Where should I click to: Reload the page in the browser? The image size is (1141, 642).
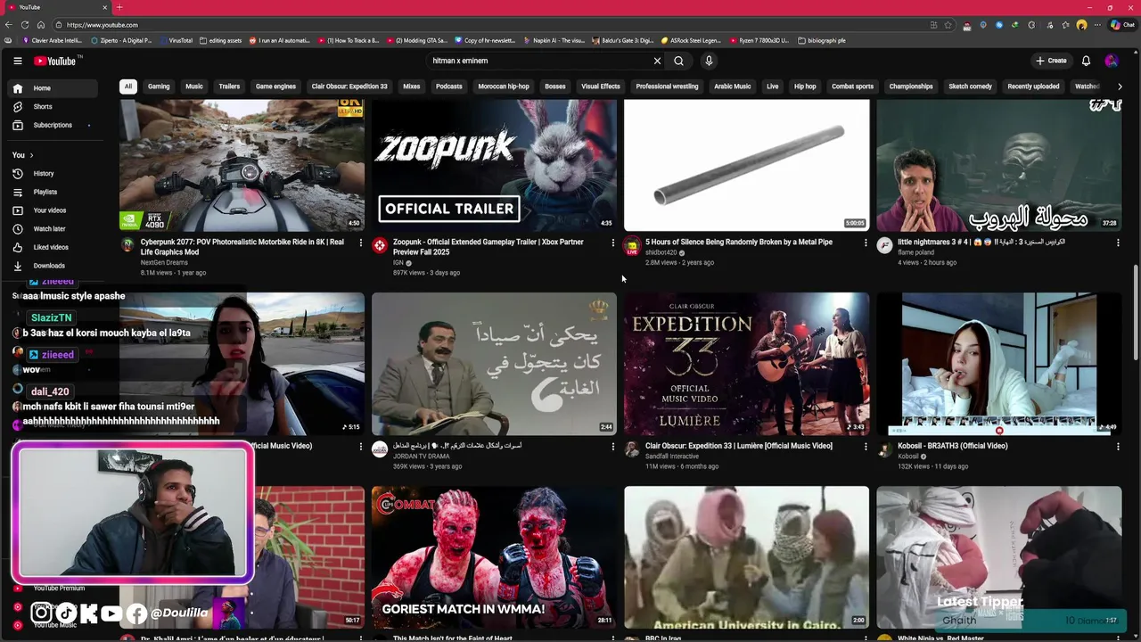pyautogui.click(x=25, y=25)
